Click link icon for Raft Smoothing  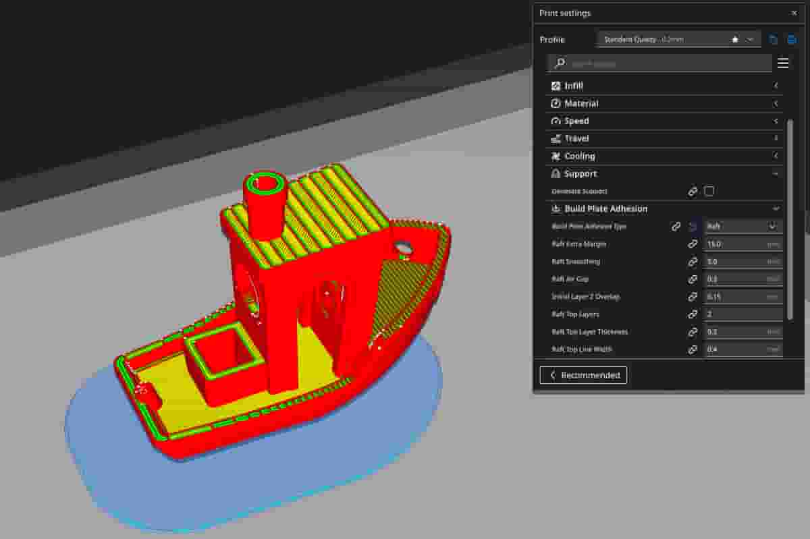693,262
